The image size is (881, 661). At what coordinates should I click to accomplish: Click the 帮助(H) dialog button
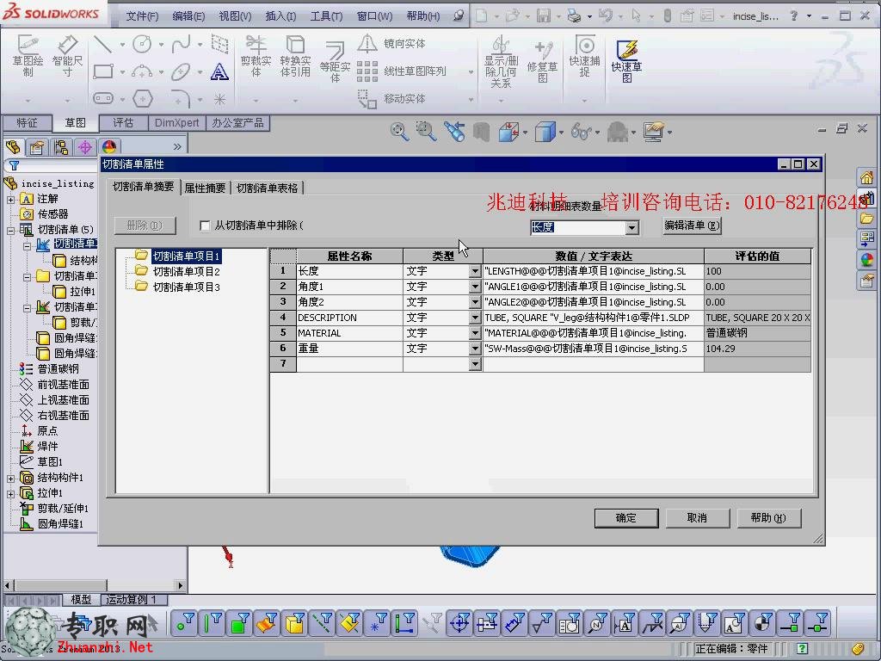(768, 517)
